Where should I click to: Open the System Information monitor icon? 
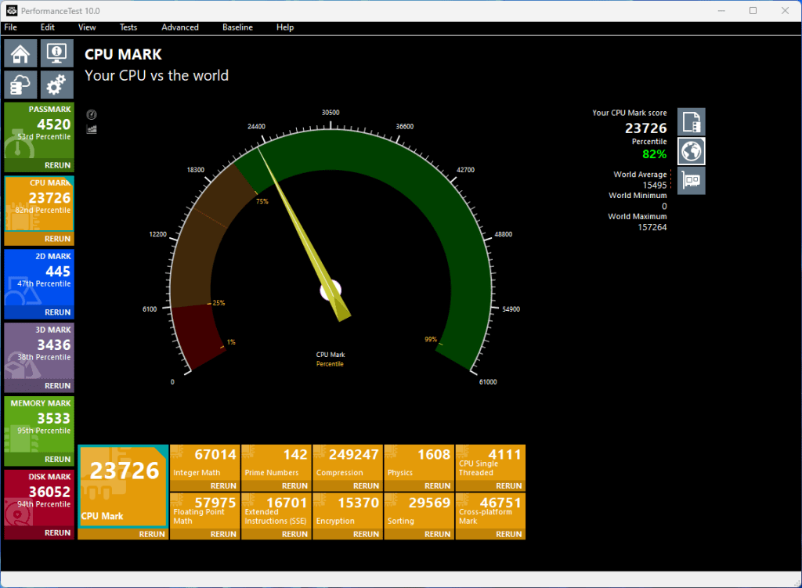click(56, 54)
